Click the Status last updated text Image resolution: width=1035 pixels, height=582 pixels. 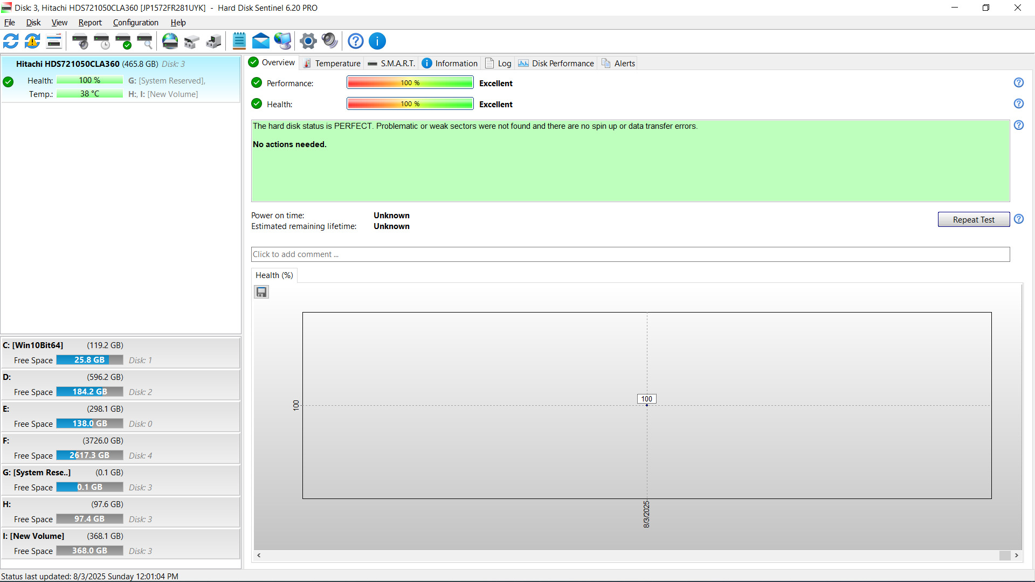(89, 576)
